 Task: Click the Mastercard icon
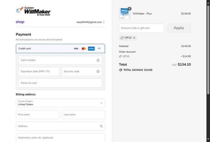coord(84,49)
